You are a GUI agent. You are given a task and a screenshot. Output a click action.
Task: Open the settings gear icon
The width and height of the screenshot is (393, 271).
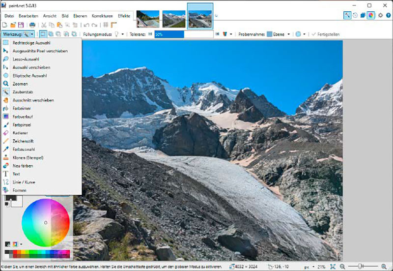point(380,15)
